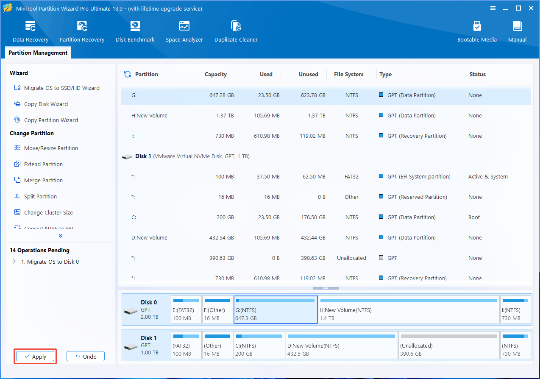Select G:(NTFS) 647.3 GB block
Image resolution: width=540 pixels, height=379 pixels.
276,310
